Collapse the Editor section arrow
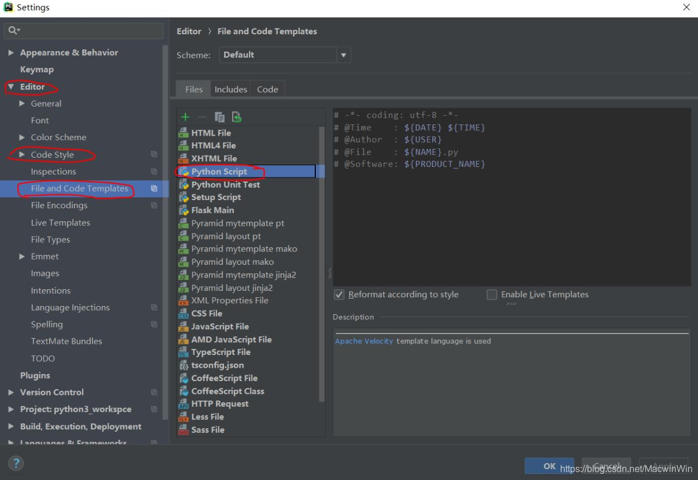698x480 pixels. tap(10, 87)
